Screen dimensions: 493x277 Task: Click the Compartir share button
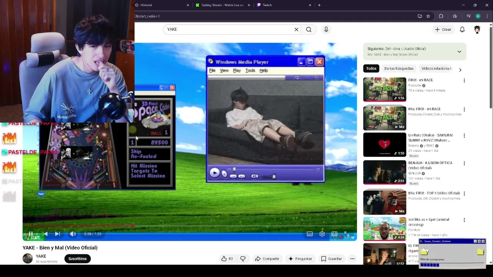(x=267, y=259)
